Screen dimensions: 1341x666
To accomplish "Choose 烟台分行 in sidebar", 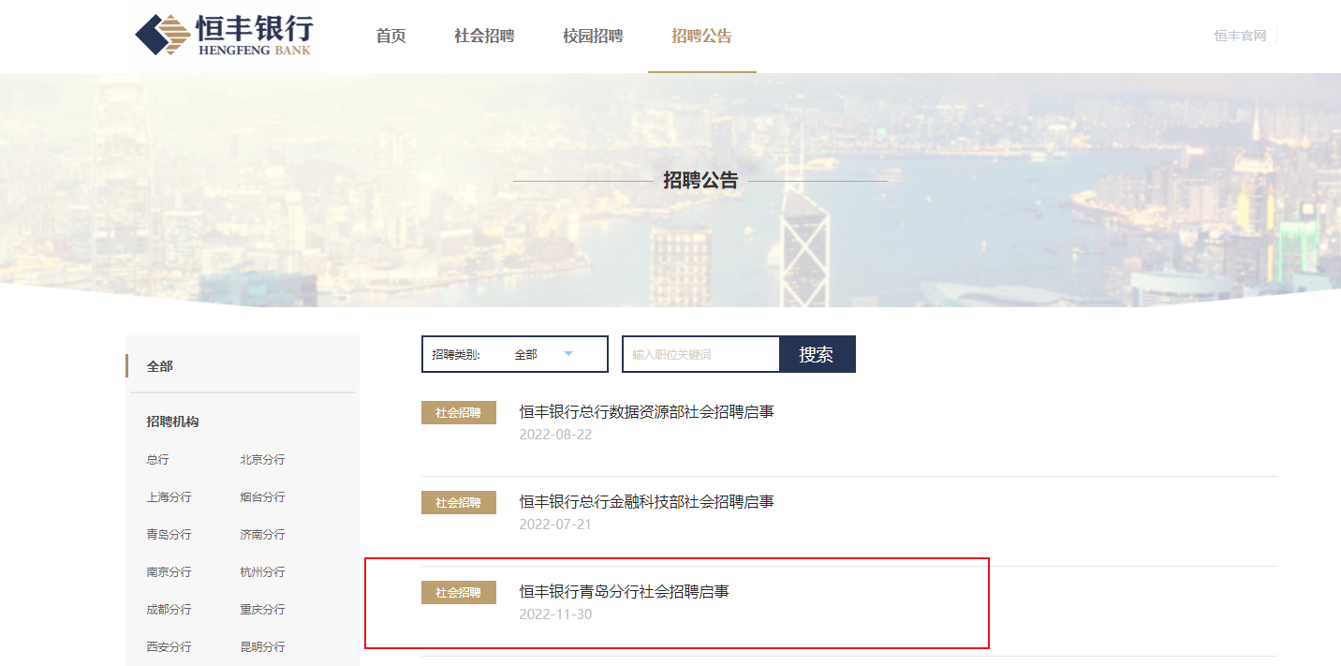I will (x=262, y=497).
